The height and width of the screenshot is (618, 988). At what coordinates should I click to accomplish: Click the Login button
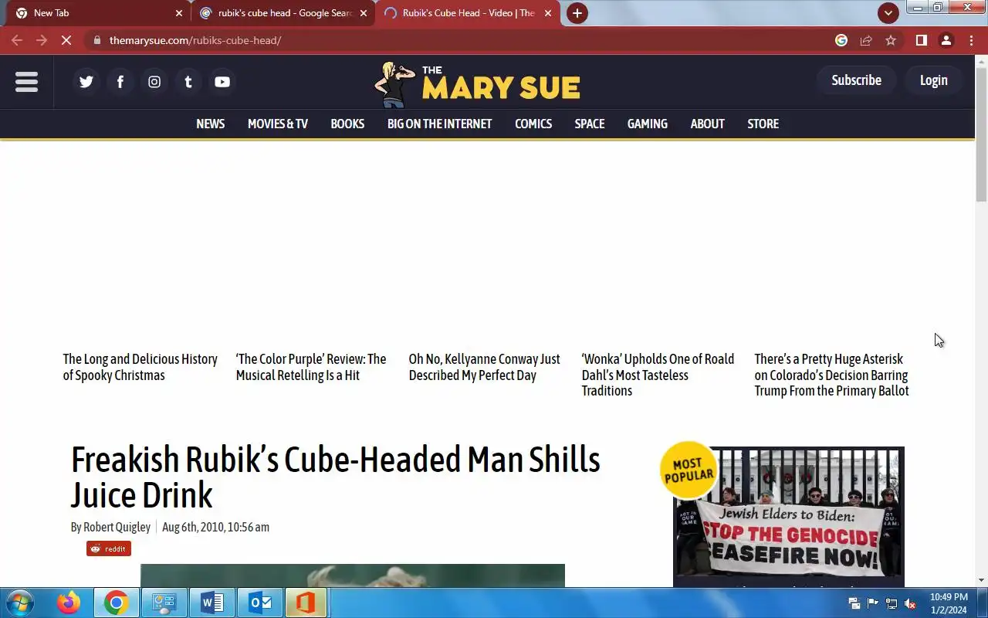tap(934, 80)
